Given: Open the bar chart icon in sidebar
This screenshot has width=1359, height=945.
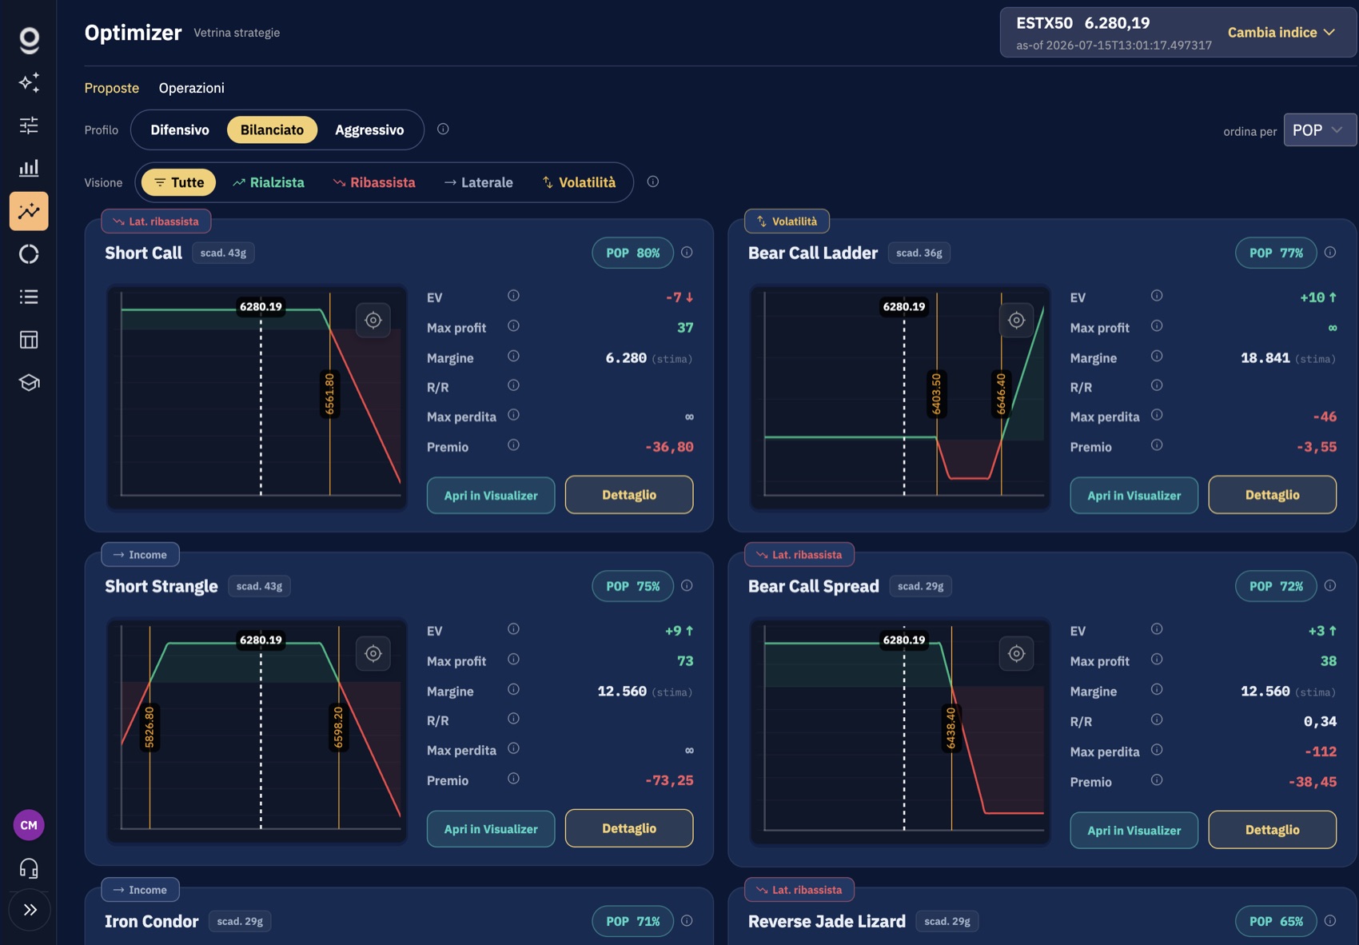Looking at the screenshot, I should 29,168.
